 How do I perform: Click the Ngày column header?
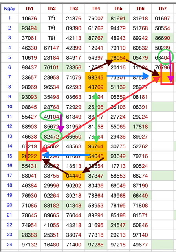[9, 9]
